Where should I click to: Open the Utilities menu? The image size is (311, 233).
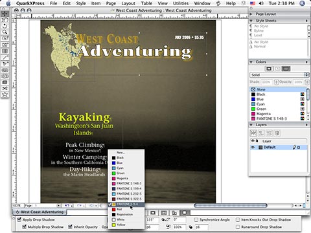click(181, 3)
